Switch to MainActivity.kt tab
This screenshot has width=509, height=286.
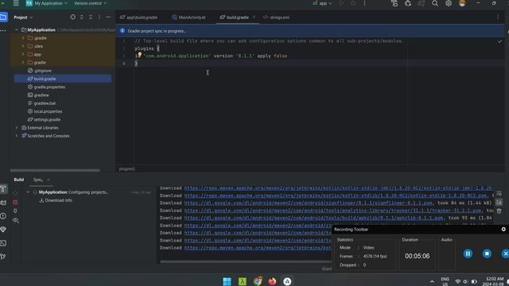(x=188, y=17)
